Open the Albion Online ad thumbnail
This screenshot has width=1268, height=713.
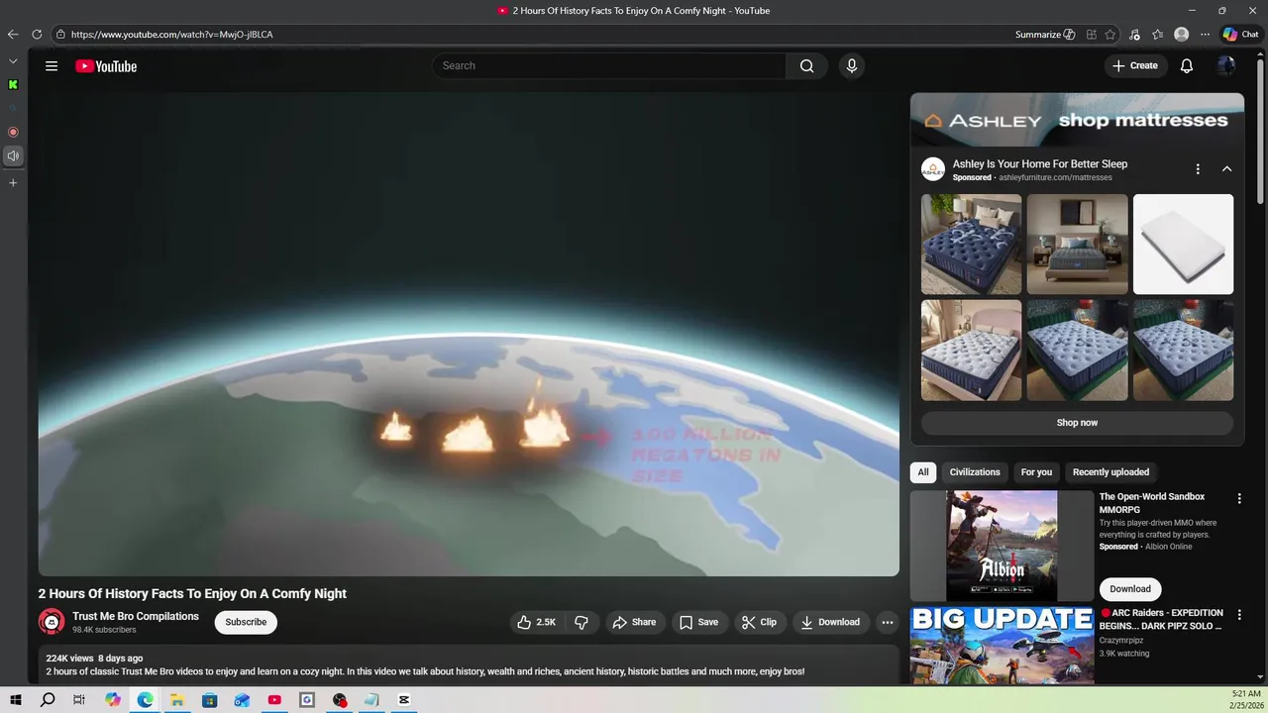click(1002, 547)
